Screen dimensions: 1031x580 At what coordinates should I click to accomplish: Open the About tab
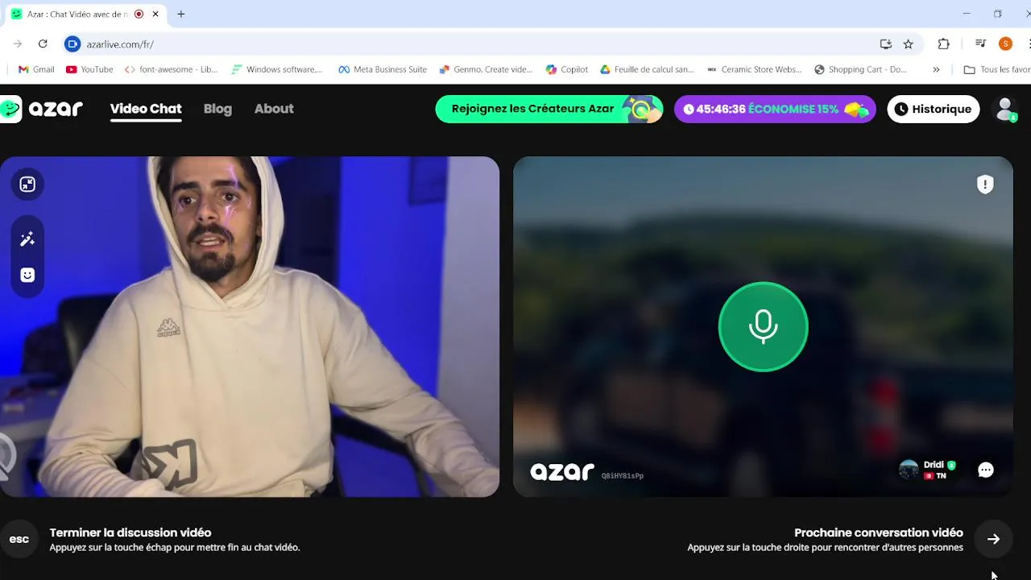tap(274, 109)
